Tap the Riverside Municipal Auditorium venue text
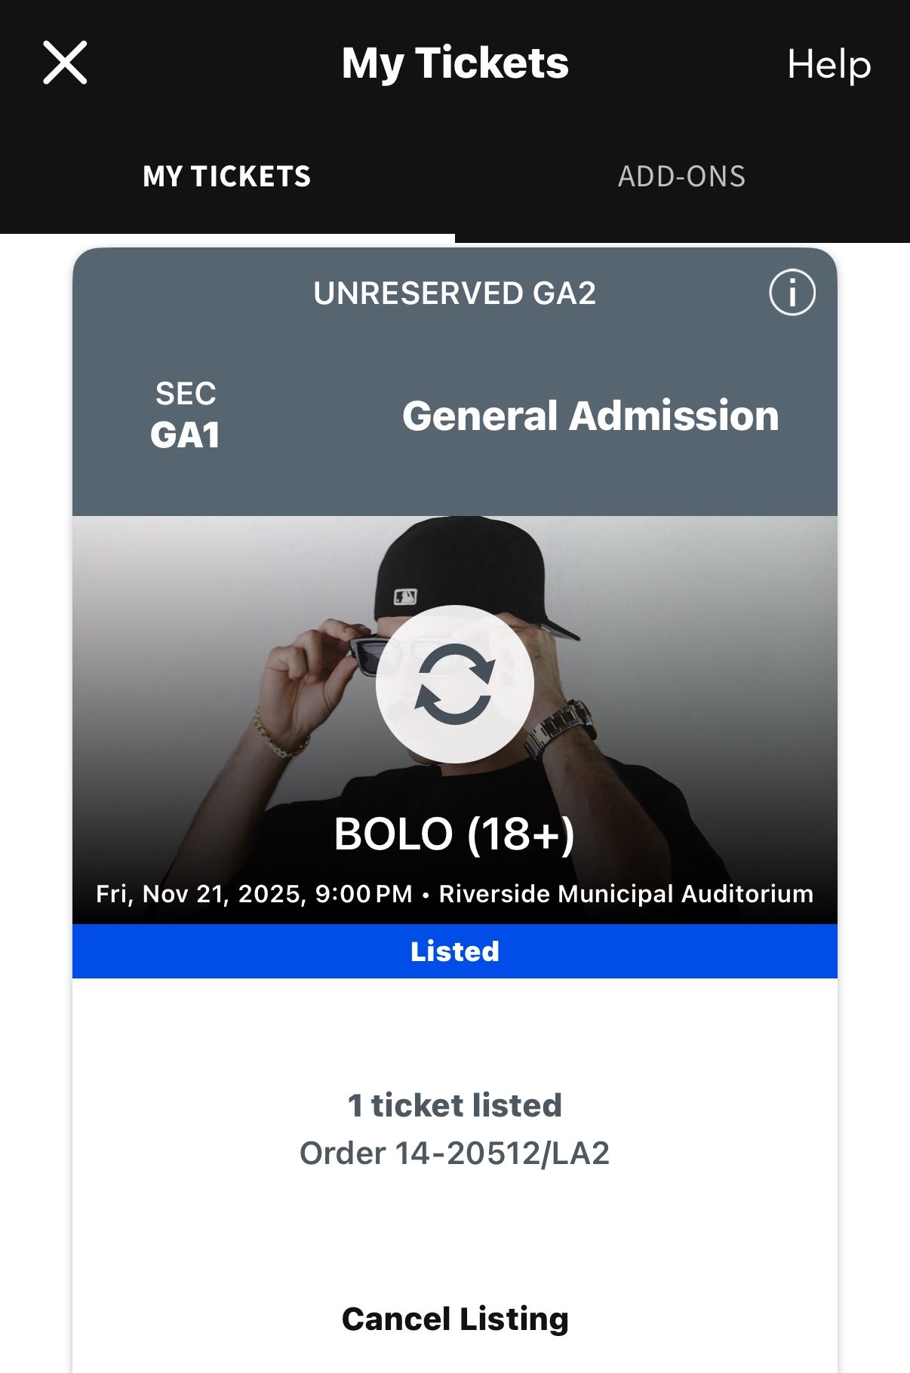 point(626,894)
